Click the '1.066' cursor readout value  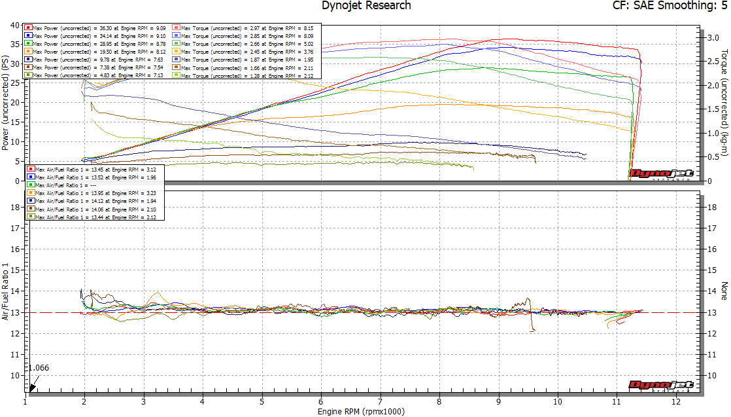coord(39,368)
